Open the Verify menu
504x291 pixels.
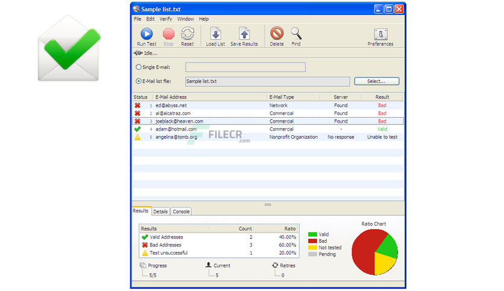[x=166, y=19]
